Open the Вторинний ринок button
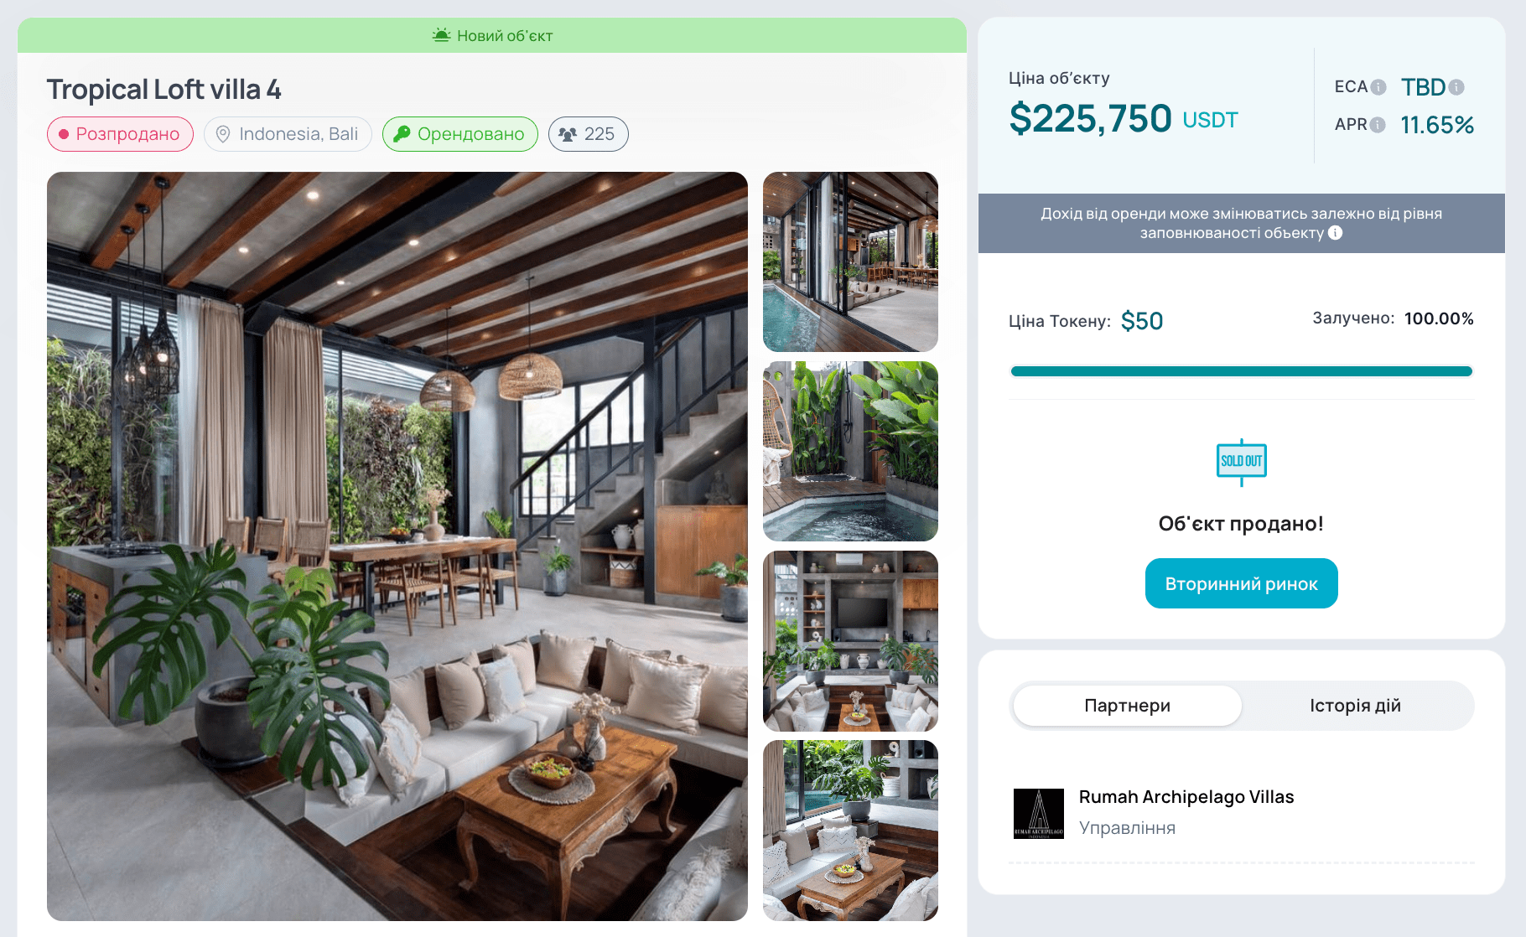1526x937 pixels. pos(1242,583)
